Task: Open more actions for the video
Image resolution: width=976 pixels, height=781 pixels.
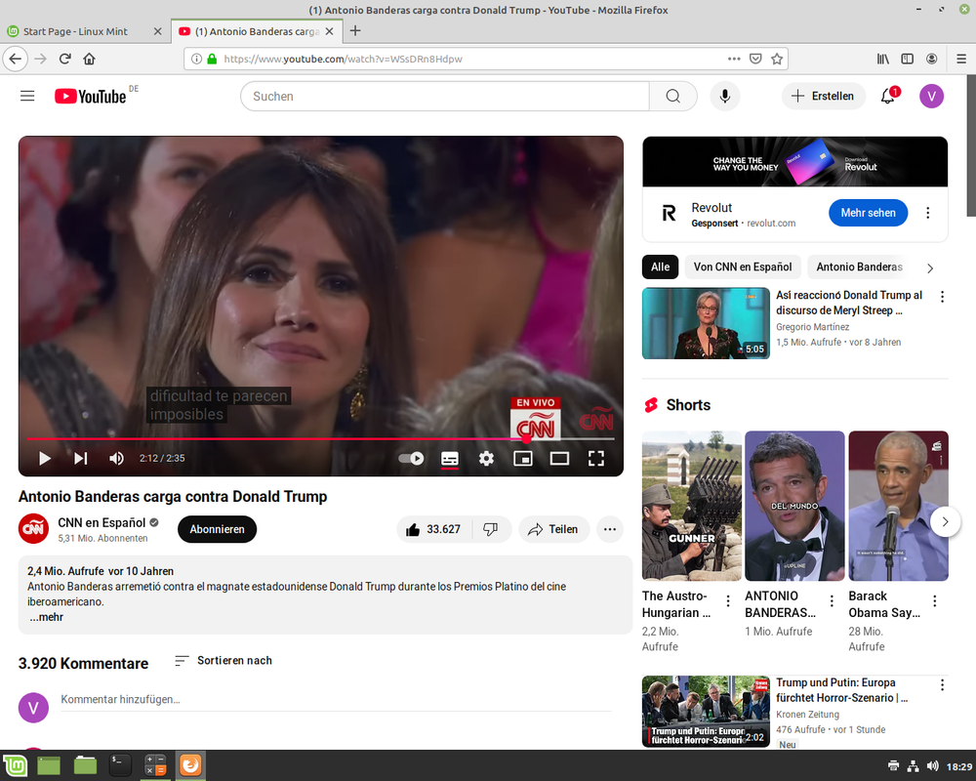Action: pyautogui.click(x=609, y=529)
